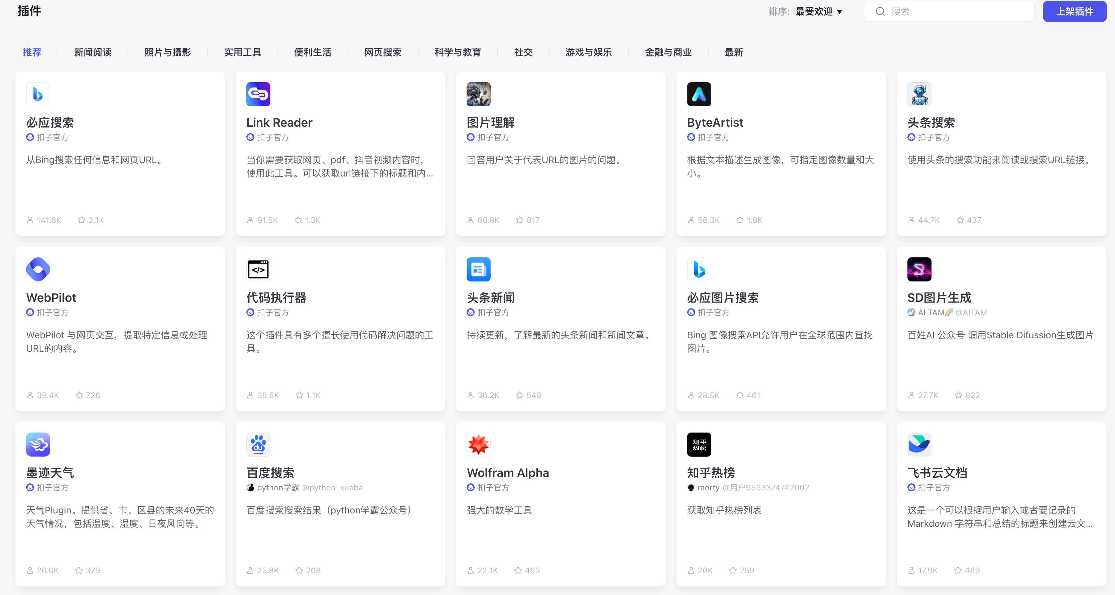Open the 头条新闻 plugin title
The width and height of the screenshot is (1115, 595).
(x=490, y=297)
